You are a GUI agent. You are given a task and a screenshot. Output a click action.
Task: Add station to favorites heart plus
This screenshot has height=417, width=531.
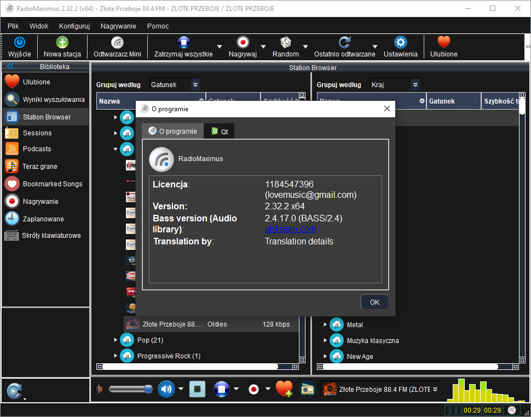click(284, 389)
